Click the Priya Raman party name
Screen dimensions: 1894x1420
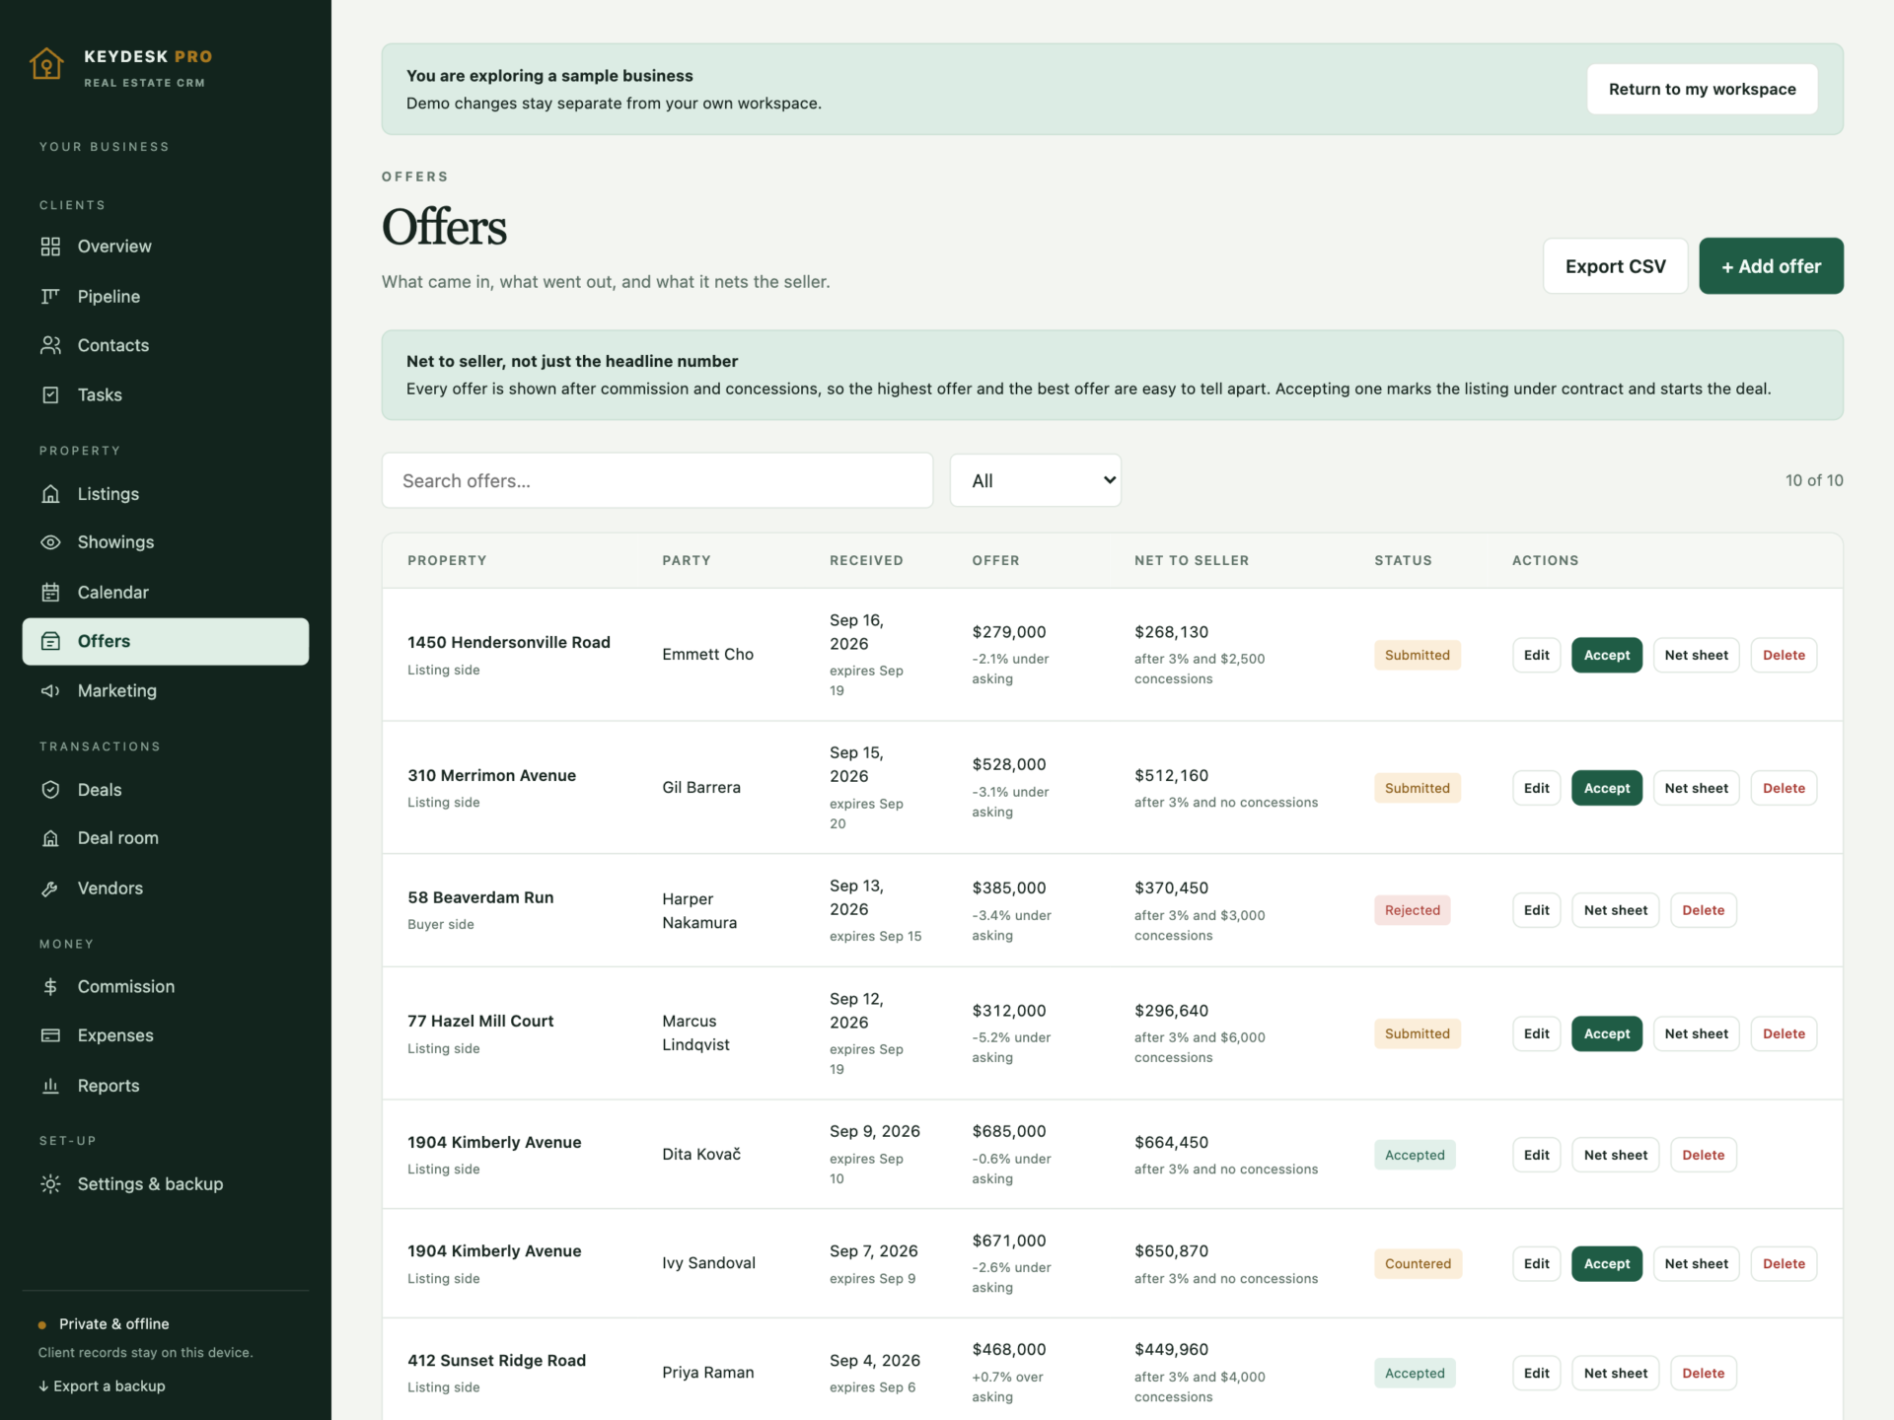707,1373
